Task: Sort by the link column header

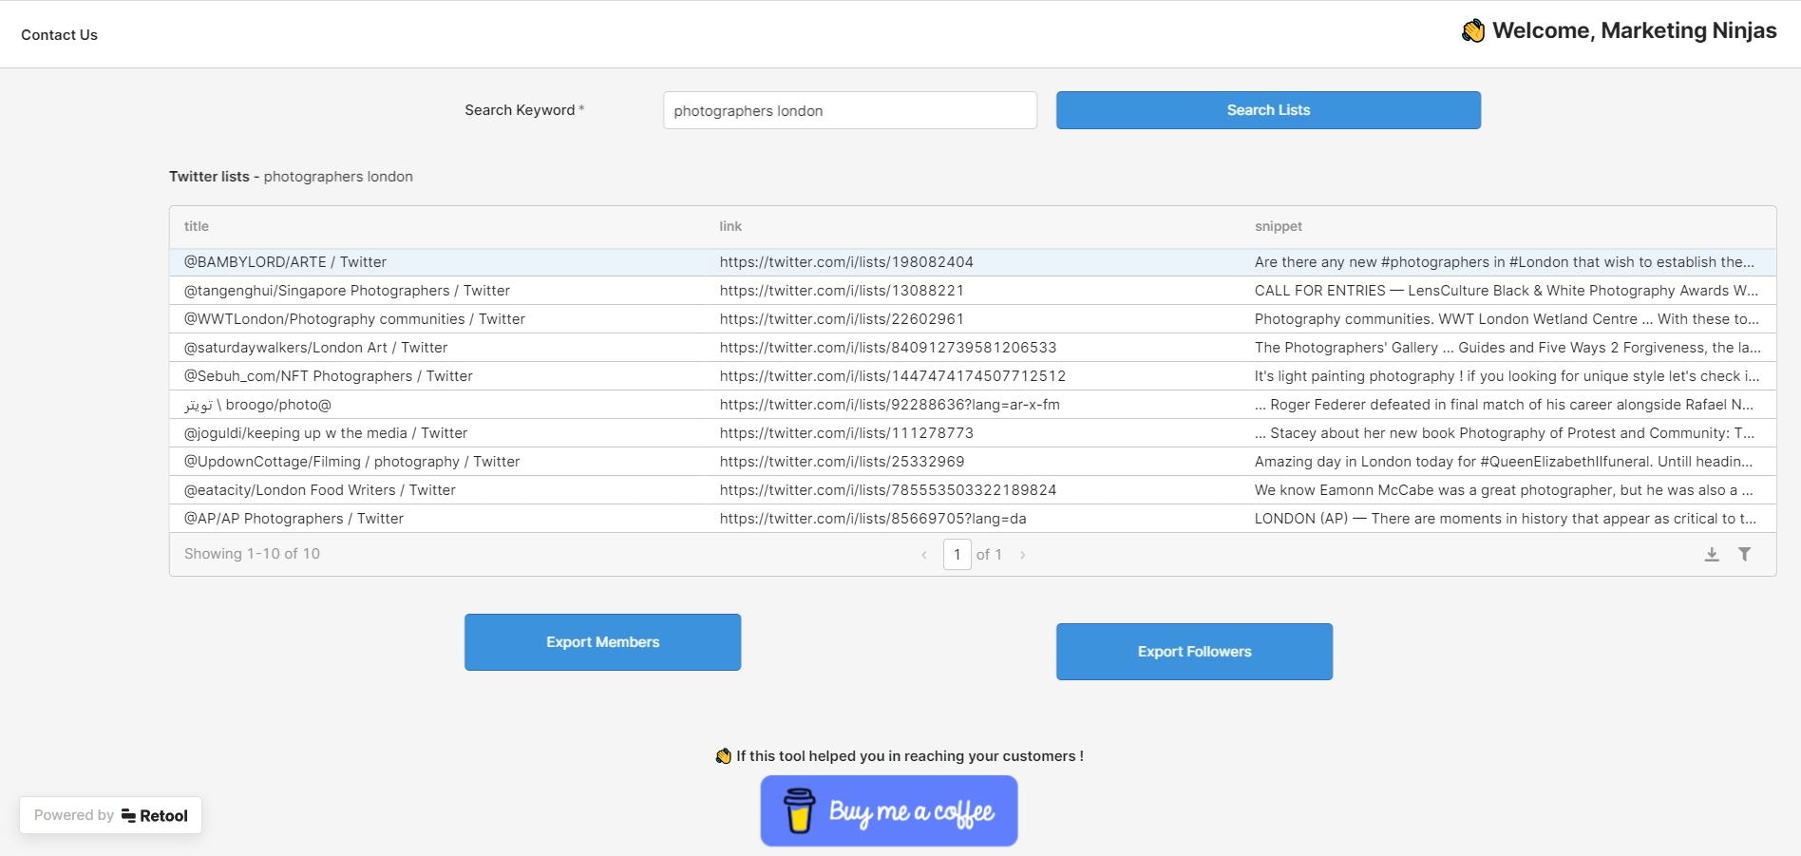Action: coord(730,226)
